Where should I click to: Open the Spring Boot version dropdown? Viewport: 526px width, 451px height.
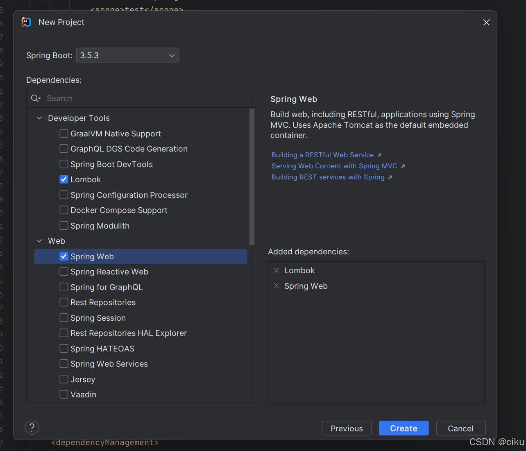click(x=127, y=55)
